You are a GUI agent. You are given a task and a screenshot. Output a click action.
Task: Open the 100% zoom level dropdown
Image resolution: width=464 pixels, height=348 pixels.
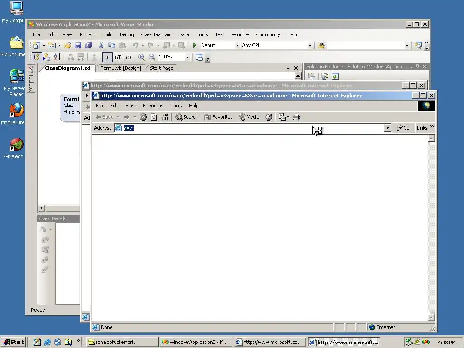[x=188, y=57]
